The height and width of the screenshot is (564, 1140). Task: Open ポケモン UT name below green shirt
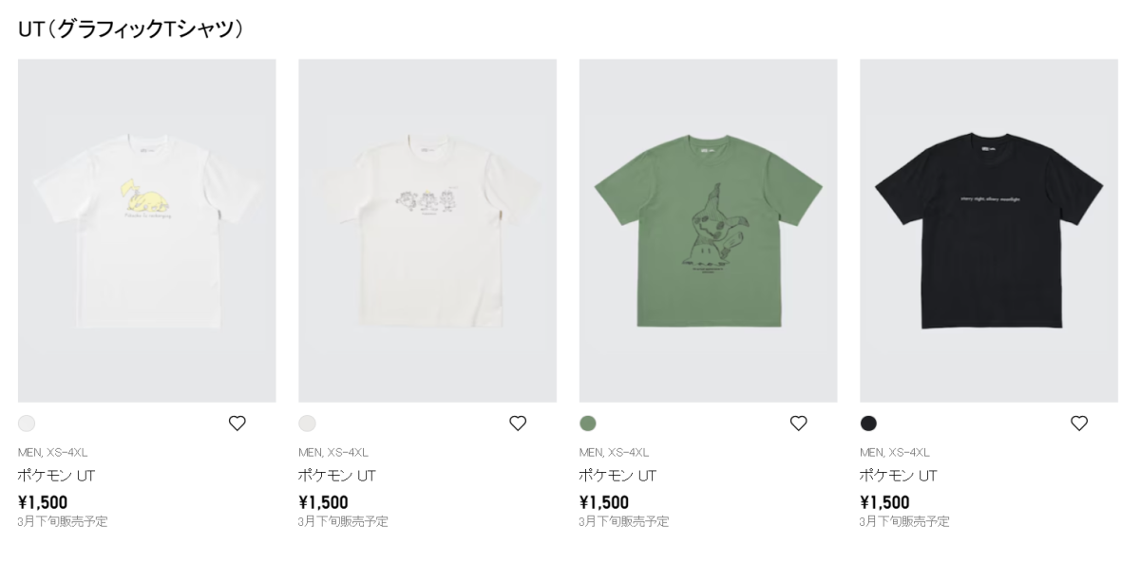tap(617, 476)
